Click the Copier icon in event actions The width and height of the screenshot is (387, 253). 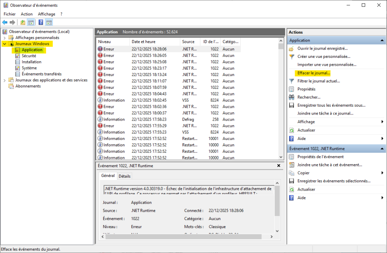291,173
